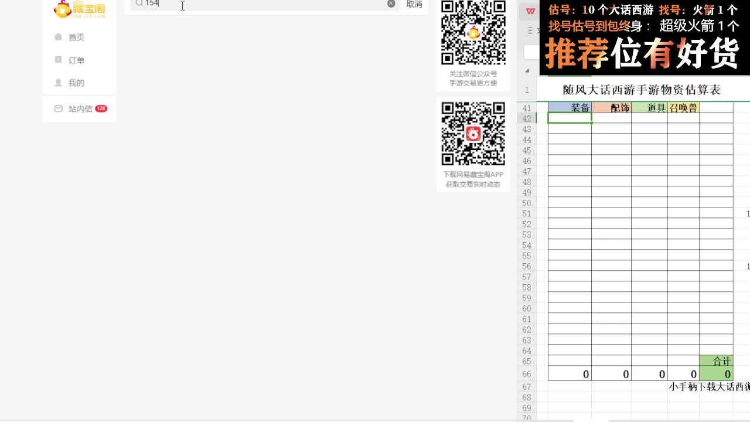The height and width of the screenshot is (422, 750).
Task: Click the 关注微信公众号 QR code
Action: pos(473,33)
